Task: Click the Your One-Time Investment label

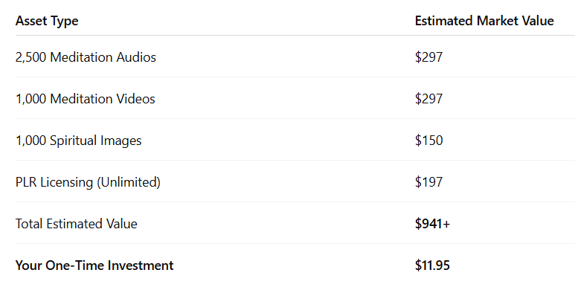Action: point(94,265)
